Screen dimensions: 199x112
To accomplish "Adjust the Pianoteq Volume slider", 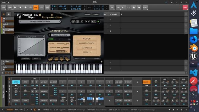I will click(65, 44).
